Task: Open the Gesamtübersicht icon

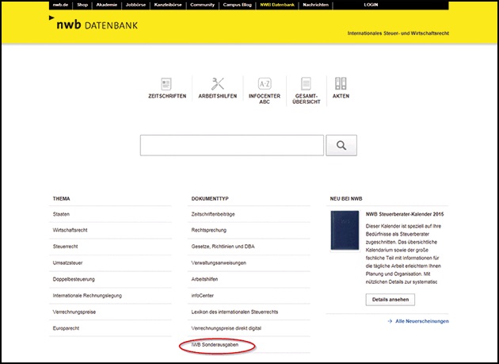Action: (304, 84)
